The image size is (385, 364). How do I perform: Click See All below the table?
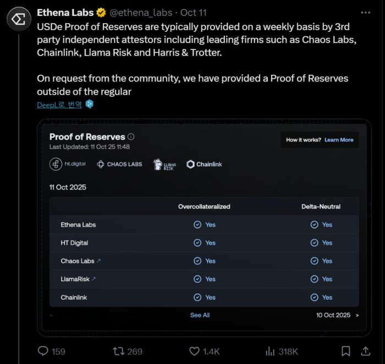pyautogui.click(x=200, y=316)
